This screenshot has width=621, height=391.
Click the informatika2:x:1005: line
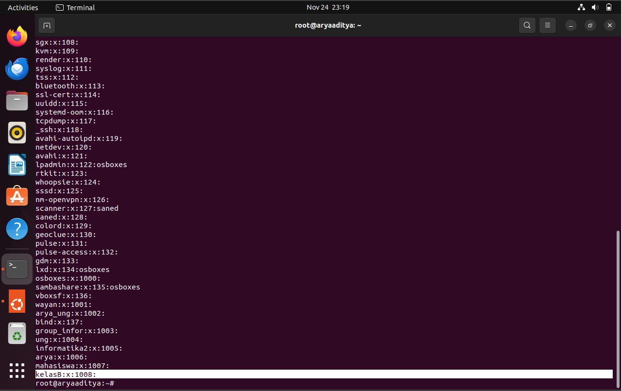pos(79,348)
